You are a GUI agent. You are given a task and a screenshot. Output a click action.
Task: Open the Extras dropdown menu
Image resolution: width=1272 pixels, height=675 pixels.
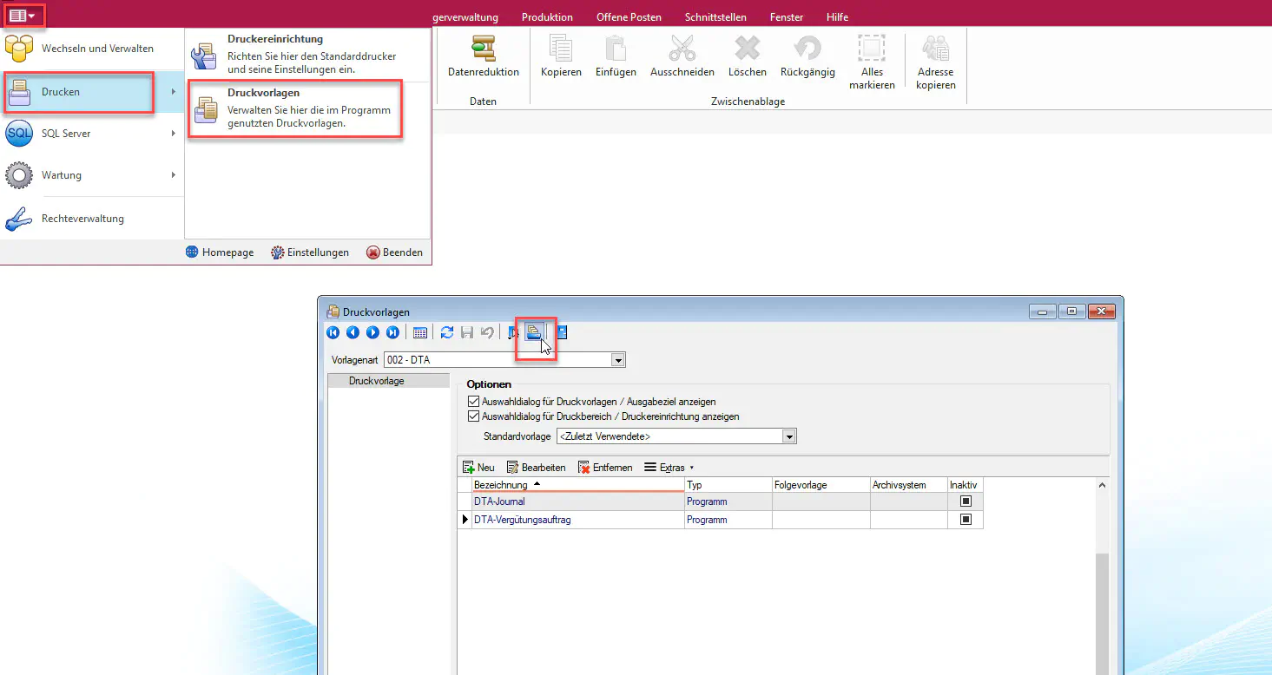[x=669, y=468]
